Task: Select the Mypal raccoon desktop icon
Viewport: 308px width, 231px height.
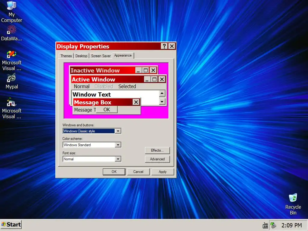Action: [x=12, y=82]
